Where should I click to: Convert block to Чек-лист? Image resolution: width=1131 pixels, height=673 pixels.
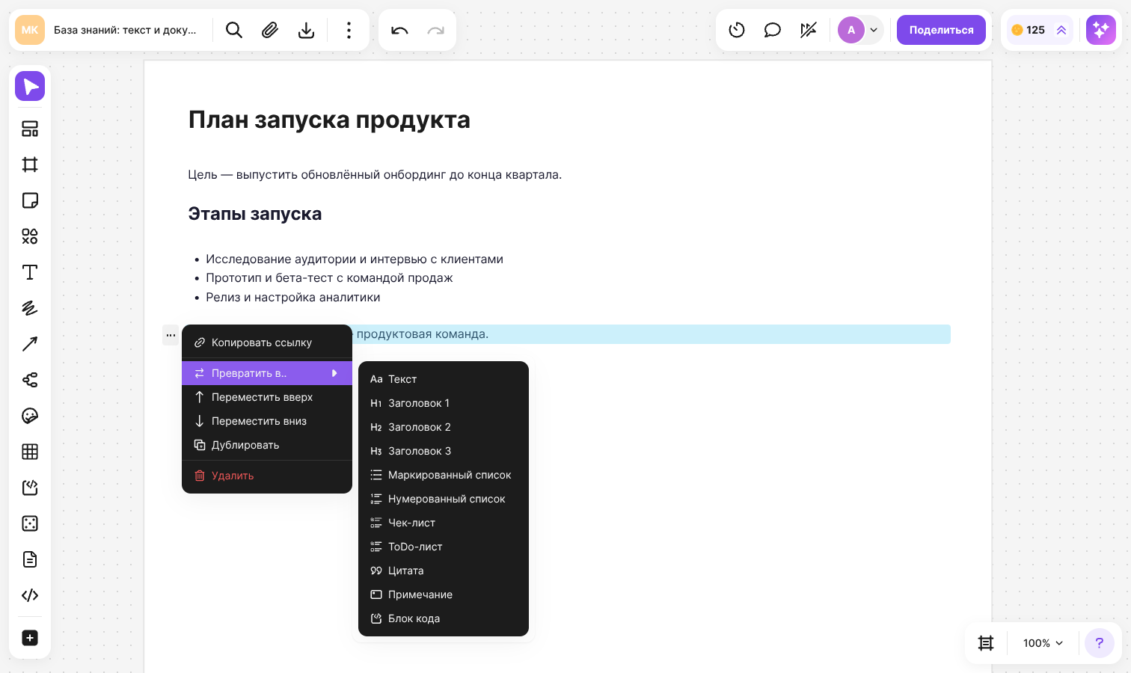click(x=444, y=523)
